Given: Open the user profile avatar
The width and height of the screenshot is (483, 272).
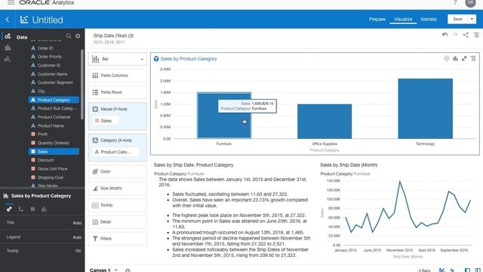Looking at the screenshot, I should click(470, 3).
